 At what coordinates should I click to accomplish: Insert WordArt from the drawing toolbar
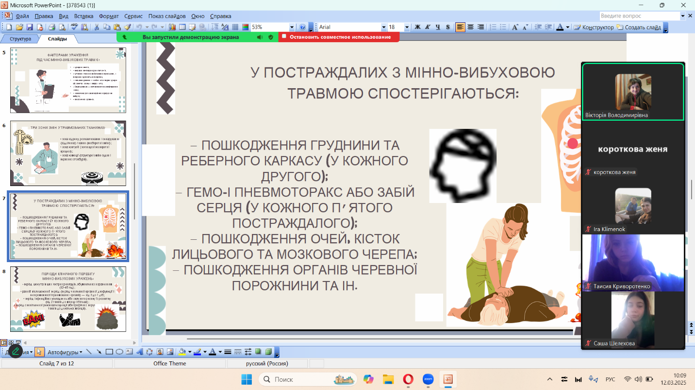tap(139, 352)
